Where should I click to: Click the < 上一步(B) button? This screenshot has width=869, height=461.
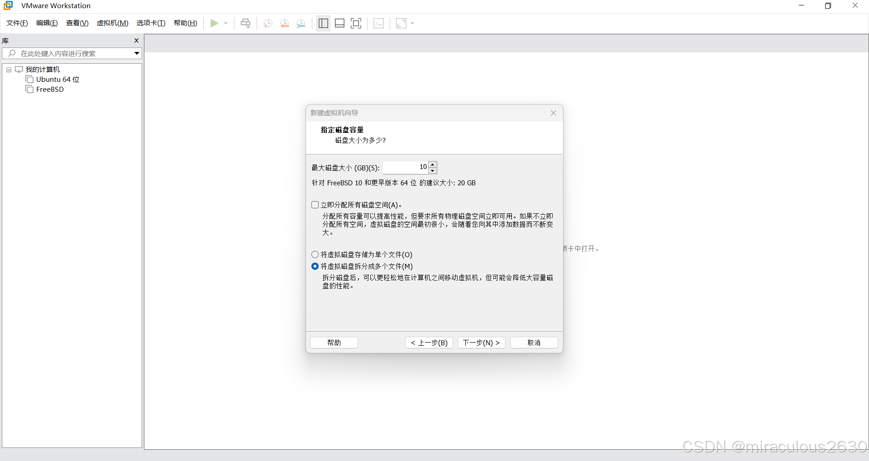[x=429, y=343]
